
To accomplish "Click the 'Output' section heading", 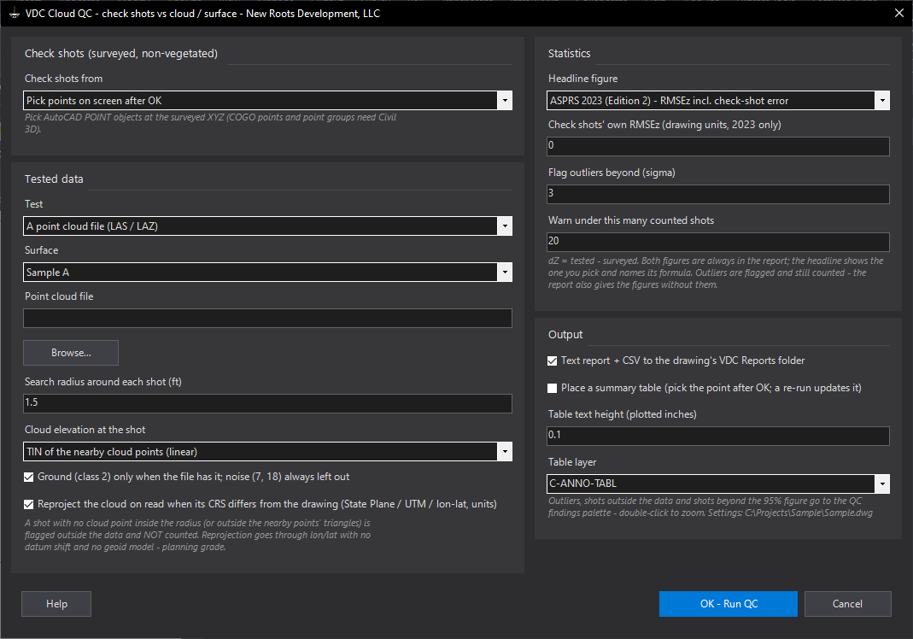I will (565, 334).
